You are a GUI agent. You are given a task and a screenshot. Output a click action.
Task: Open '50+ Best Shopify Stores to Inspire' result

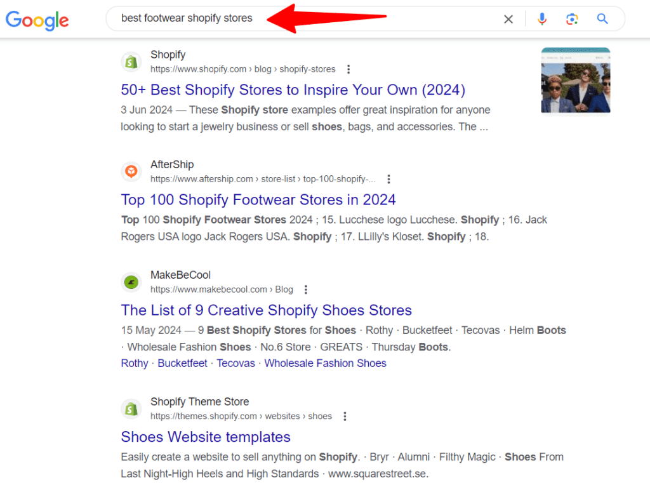coord(293,90)
